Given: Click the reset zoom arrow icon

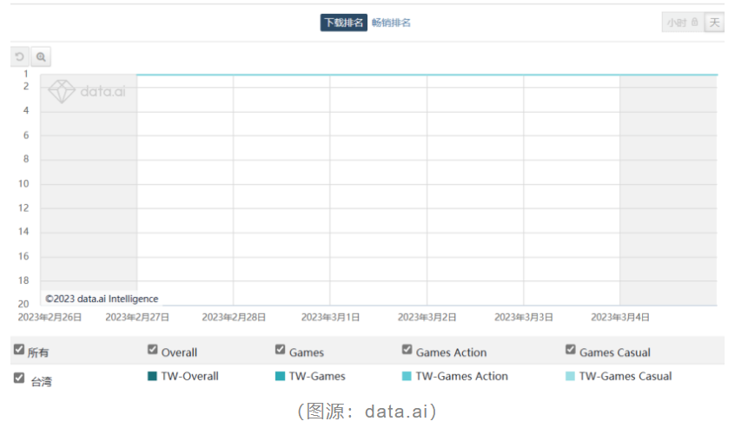Looking at the screenshot, I should pos(20,57).
